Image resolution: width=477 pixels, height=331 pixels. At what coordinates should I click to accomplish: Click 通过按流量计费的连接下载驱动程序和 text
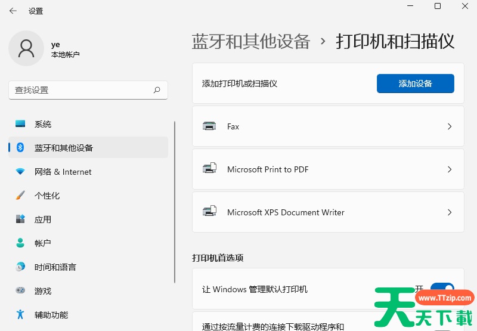click(x=273, y=326)
